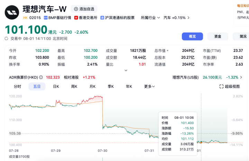Click the 最高 value 102.700
Image resolution: width=249 pixels, height=161 pixels.
(91, 50)
